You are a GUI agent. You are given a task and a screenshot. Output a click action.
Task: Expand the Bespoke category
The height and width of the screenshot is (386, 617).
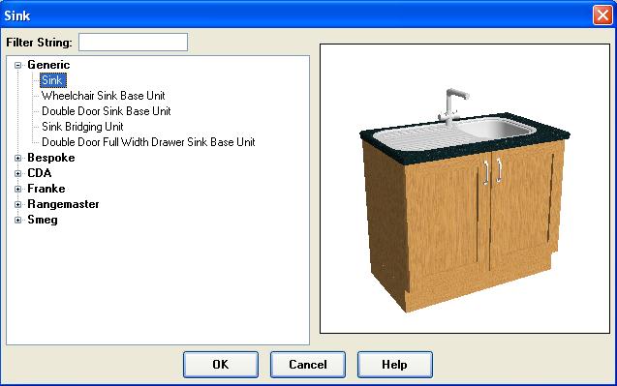click(17, 158)
